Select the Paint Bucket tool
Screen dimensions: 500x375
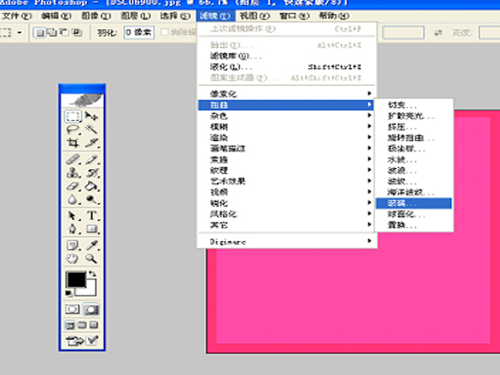coord(92,186)
